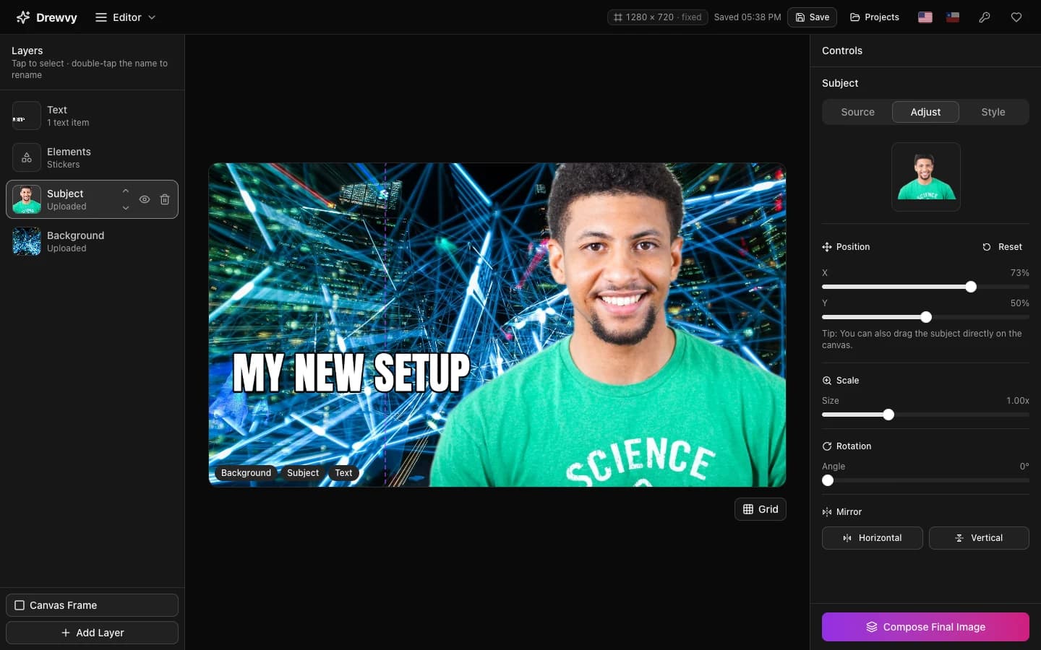The width and height of the screenshot is (1041, 650).
Task: Click the Text layer thumbnail
Action: 27,116
